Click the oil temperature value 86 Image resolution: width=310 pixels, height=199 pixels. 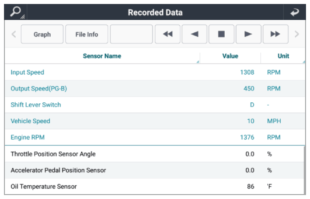click(250, 187)
